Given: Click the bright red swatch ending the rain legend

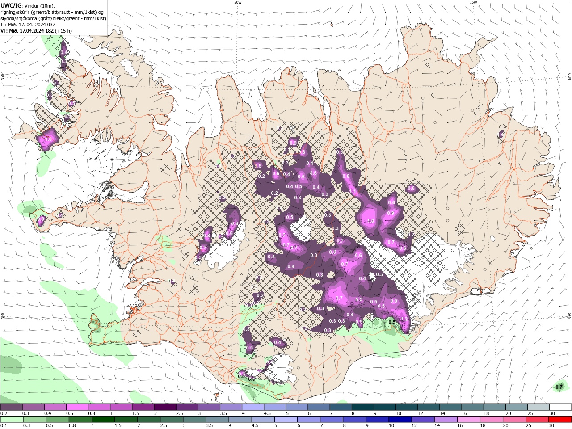Looking at the screenshot, I should 560,420.
